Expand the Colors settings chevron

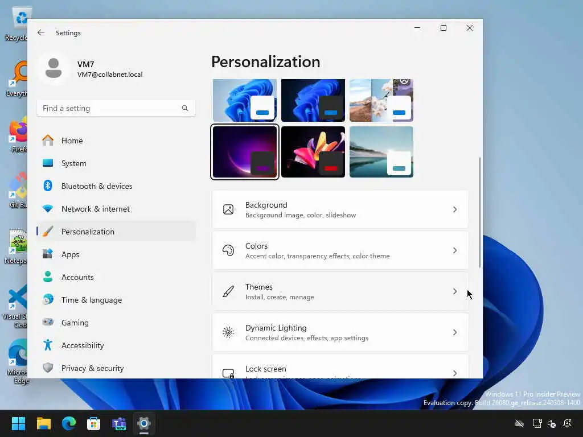455,250
